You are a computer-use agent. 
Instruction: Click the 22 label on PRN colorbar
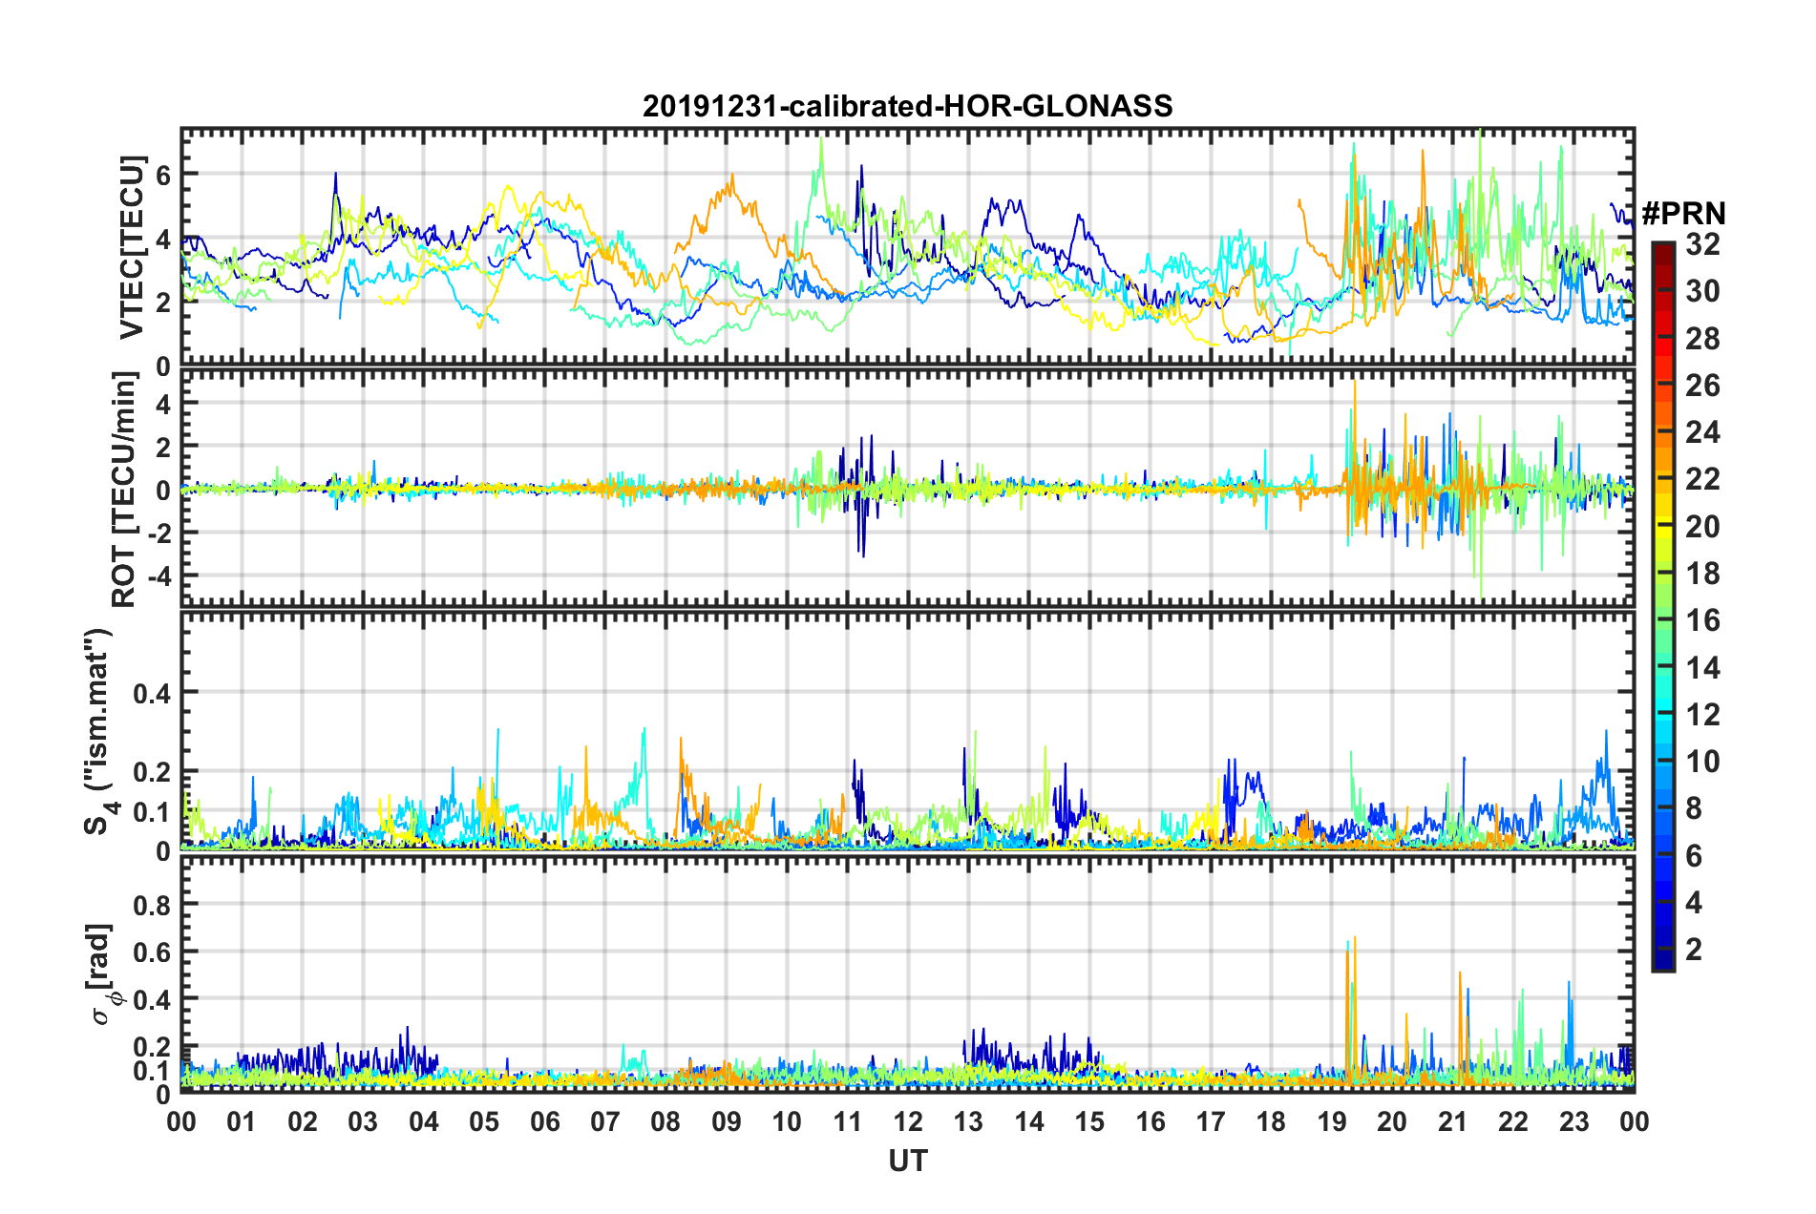[1702, 479]
